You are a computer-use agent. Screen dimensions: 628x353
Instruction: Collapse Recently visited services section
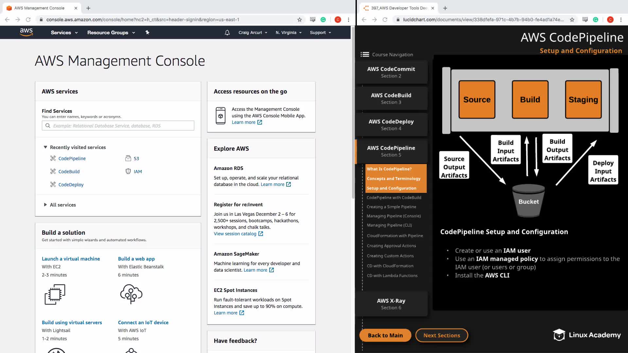coord(45,147)
